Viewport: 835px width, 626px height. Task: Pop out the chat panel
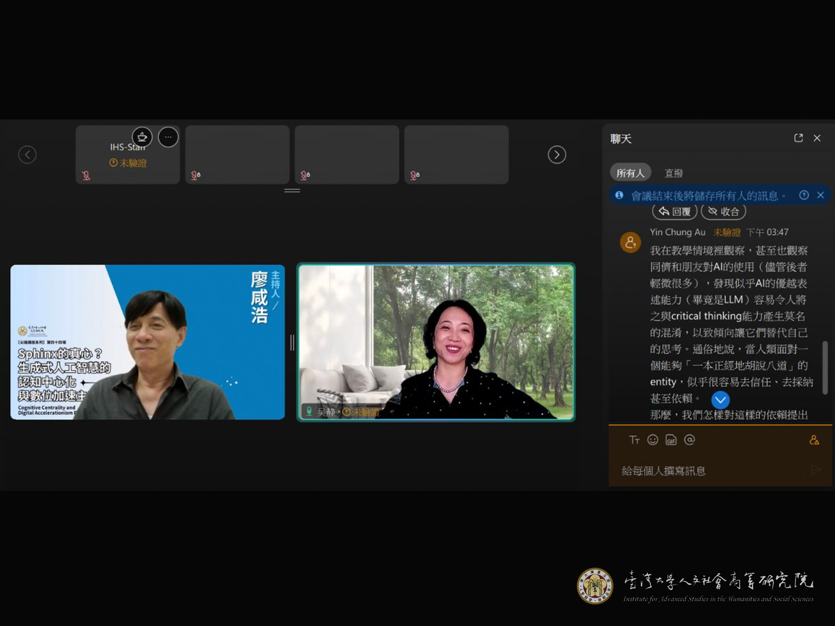799,138
